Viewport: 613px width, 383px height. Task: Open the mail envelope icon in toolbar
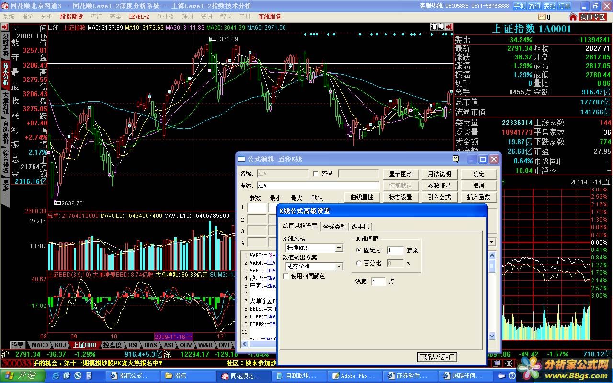point(542,17)
